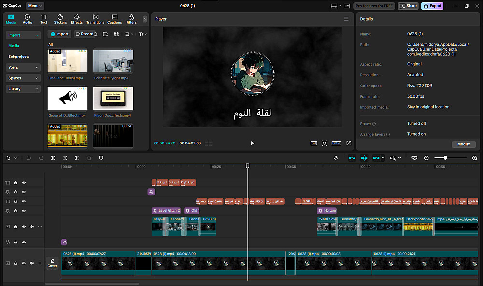Click the Export button
This screenshot has width=483, height=286.
point(432,6)
